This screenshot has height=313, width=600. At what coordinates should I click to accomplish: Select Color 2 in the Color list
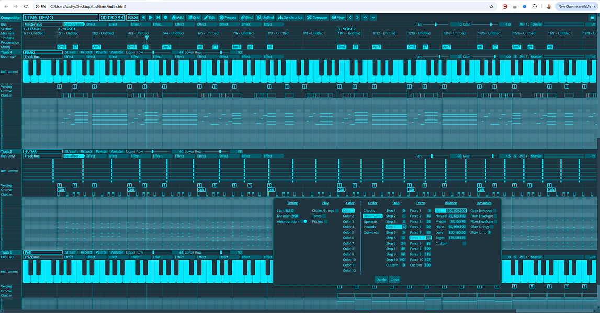pyautogui.click(x=348, y=216)
